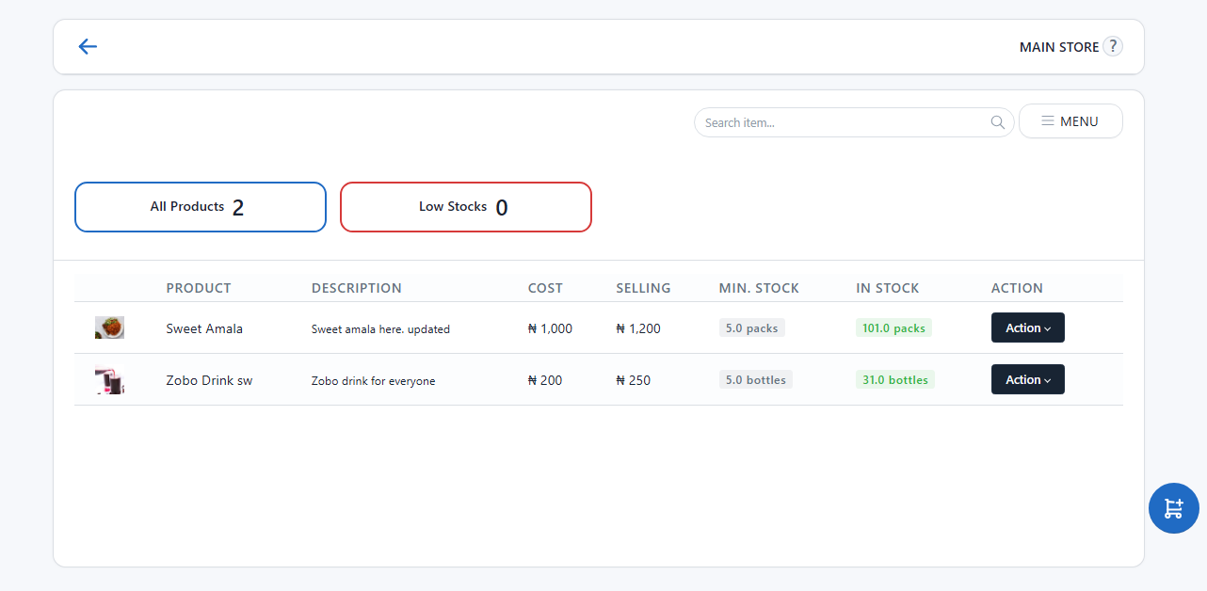
Task: Open the hamburger MENU button
Action: coord(1070,121)
